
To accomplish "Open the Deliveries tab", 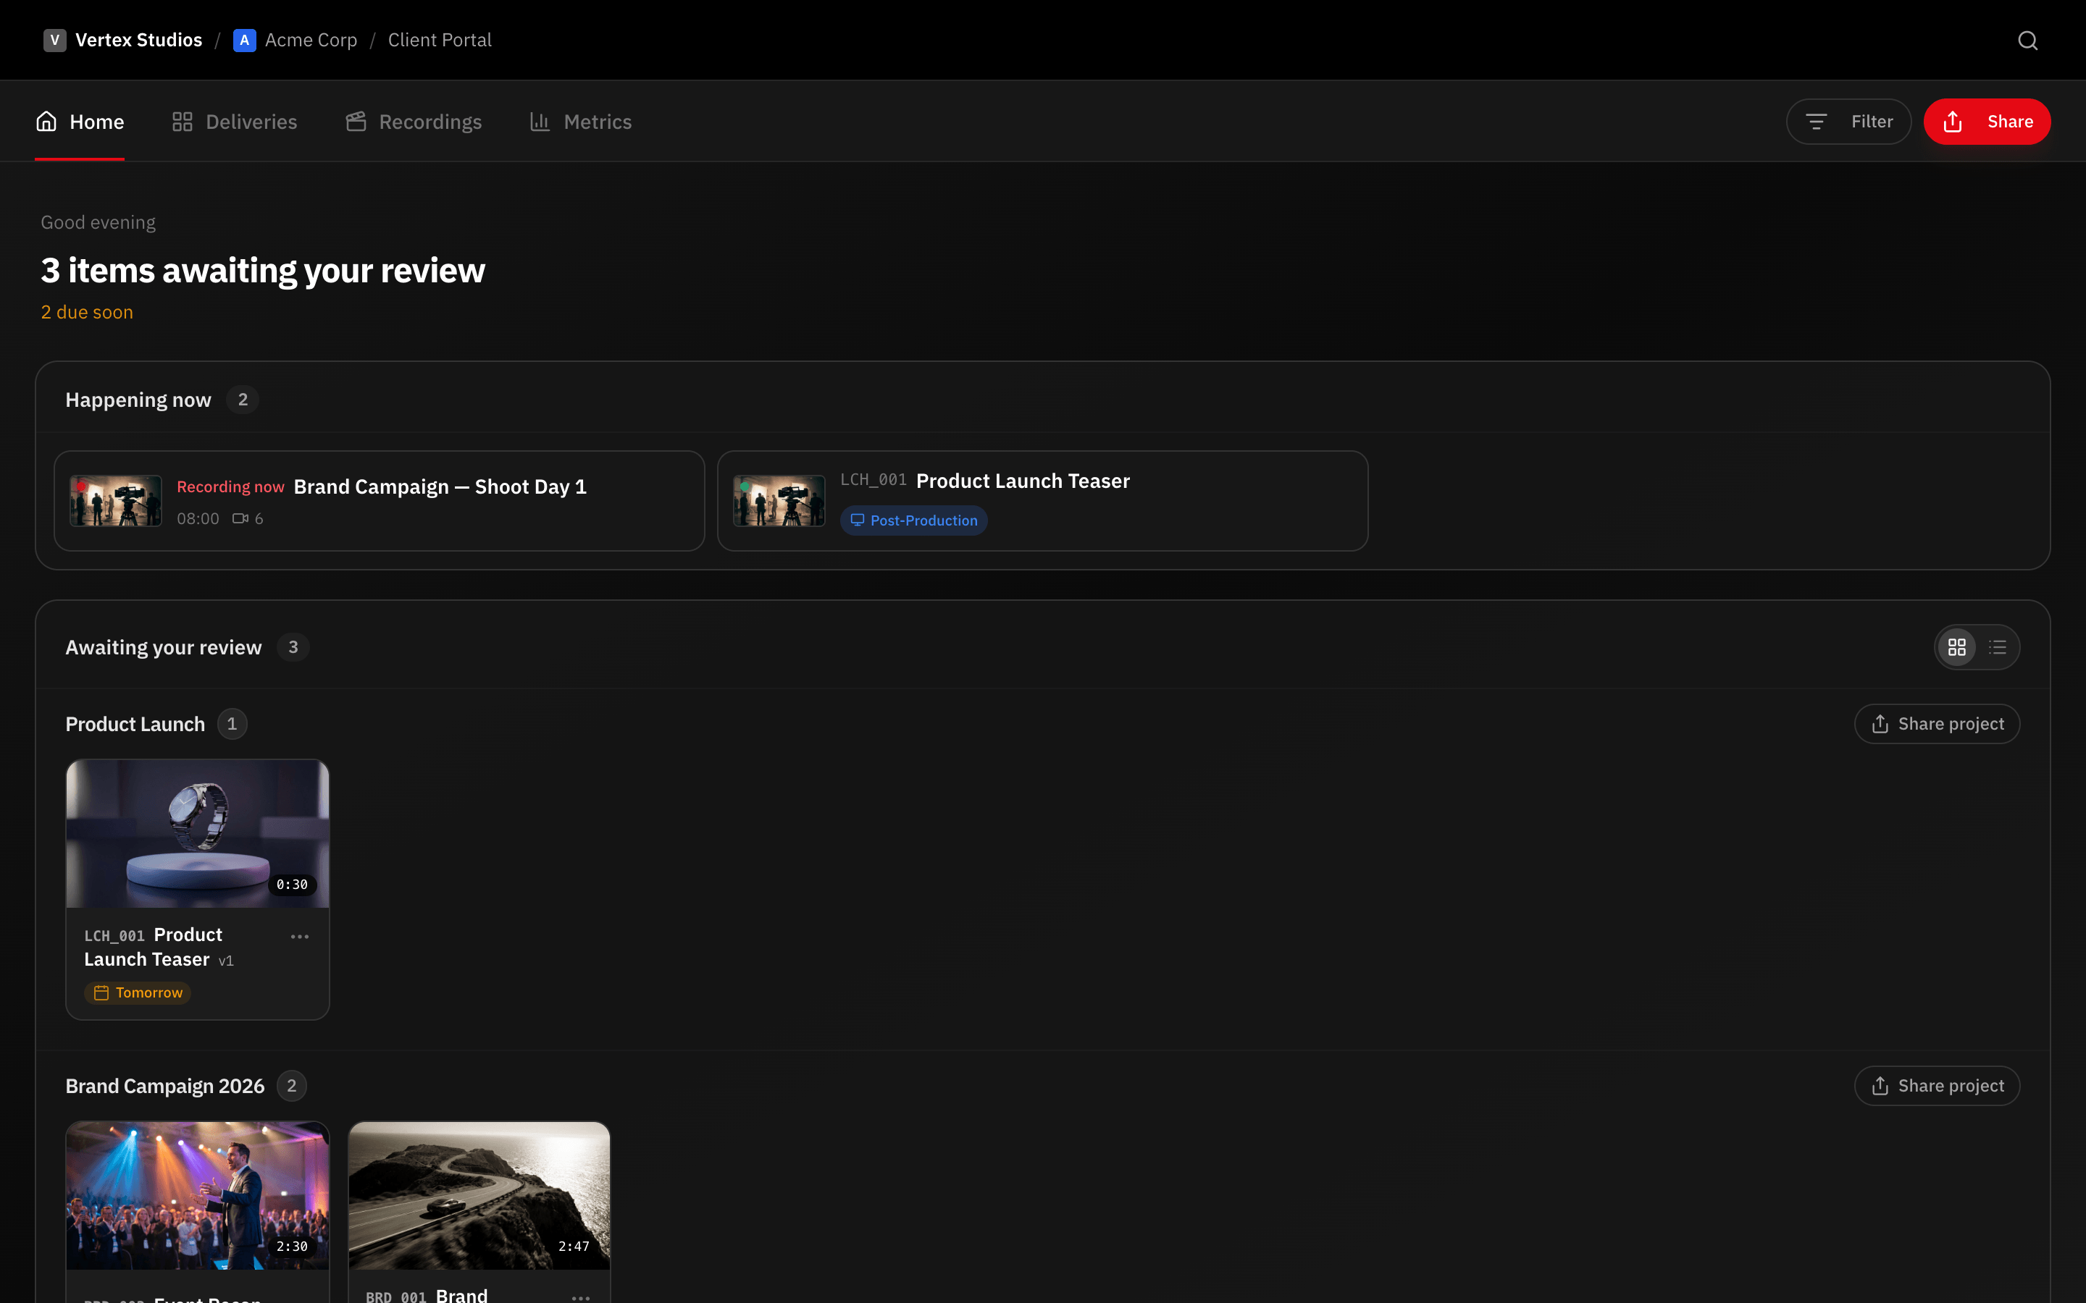I will (x=235, y=122).
